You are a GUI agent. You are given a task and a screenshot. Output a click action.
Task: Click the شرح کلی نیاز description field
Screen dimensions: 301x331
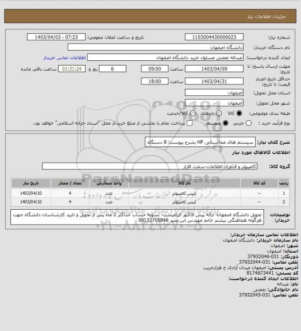coord(200,142)
